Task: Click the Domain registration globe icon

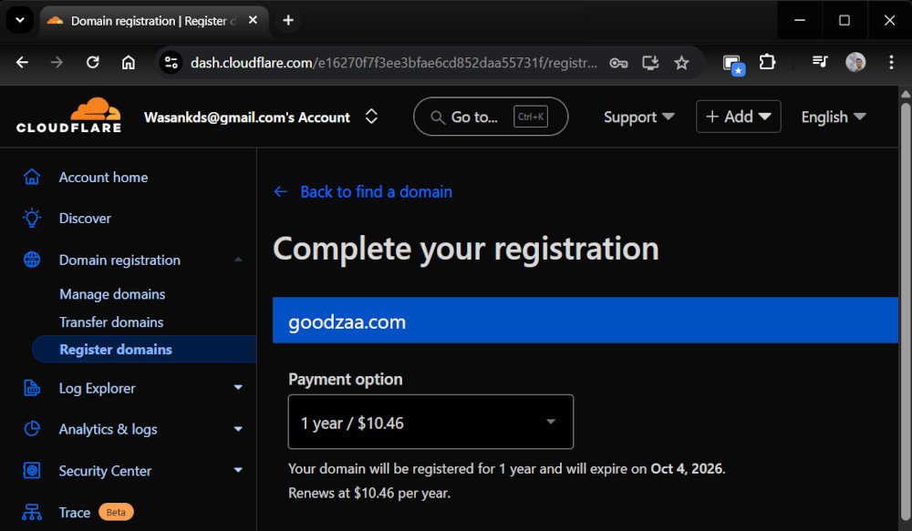Action: pyautogui.click(x=32, y=260)
